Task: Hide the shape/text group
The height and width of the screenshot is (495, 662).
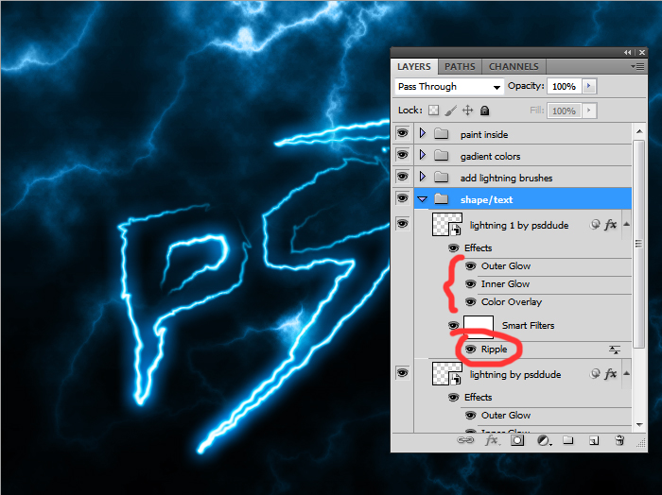Action: 402,198
